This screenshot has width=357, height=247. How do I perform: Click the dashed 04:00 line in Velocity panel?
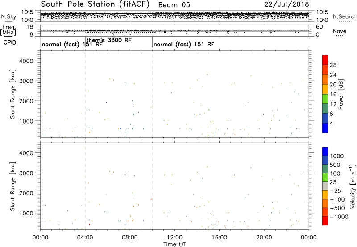click(x=85, y=186)
